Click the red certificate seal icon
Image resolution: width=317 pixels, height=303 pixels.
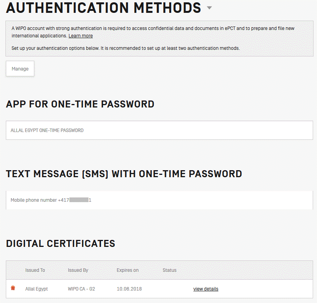(x=13, y=288)
